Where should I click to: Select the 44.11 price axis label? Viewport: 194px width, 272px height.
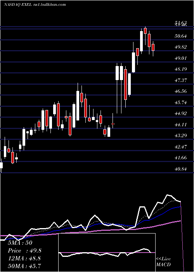click(181, 124)
